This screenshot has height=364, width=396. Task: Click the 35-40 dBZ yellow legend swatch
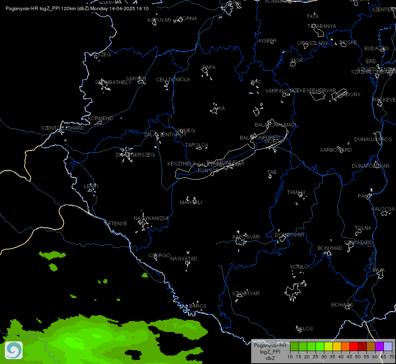337,346
